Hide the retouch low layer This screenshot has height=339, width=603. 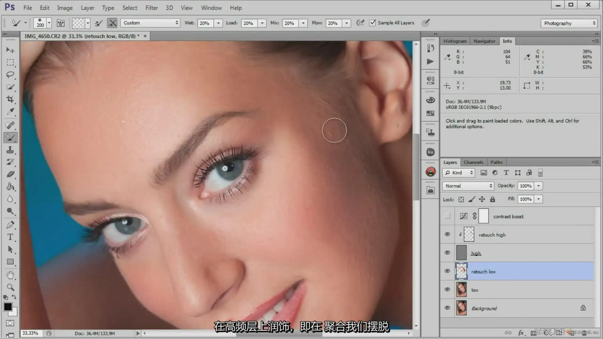click(x=447, y=271)
